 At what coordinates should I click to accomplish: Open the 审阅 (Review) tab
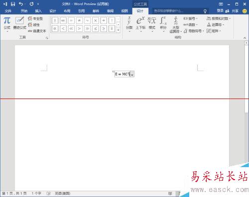pos(110,11)
